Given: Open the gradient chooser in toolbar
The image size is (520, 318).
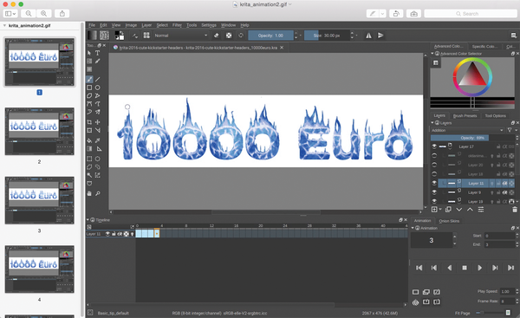Looking at the screenshot, I should point(92,36).
